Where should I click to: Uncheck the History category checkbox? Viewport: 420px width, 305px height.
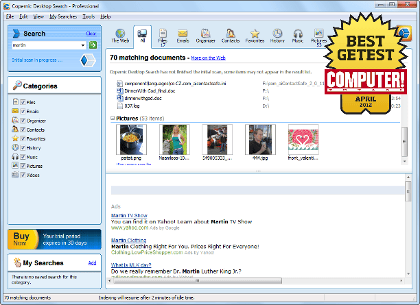tap(23, 147)
